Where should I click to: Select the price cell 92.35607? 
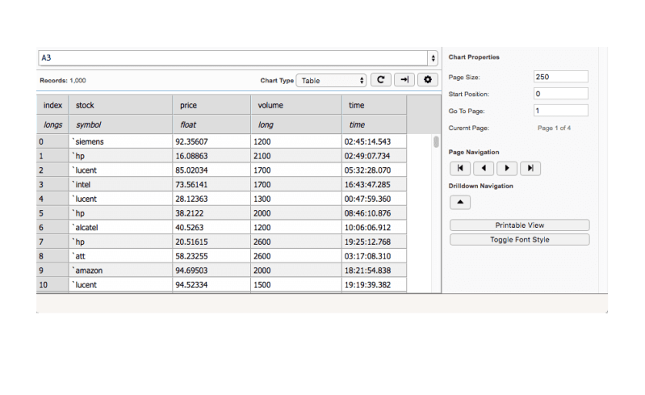[x=212, y=141]
